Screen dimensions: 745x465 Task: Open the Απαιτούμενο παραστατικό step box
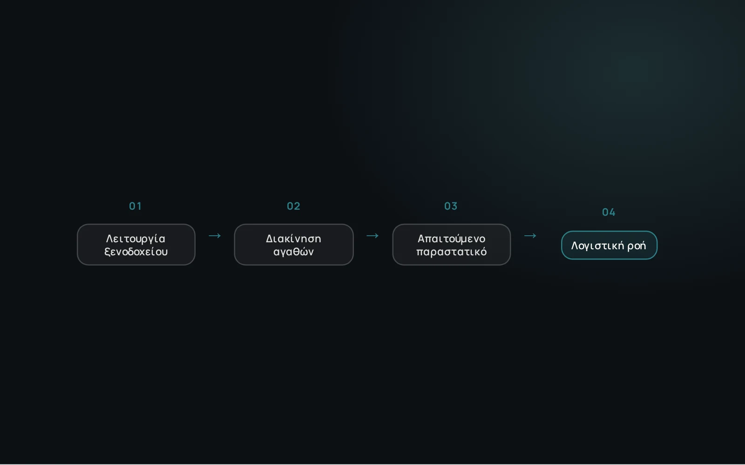tap(452, 245)
